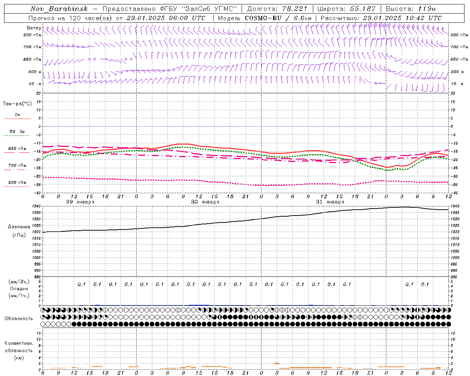Select the text Предоставлено ФГБУ "ЗапСиб УГМС"
Image resolution: width=470 pixels, height=376 pixels.
[x=170, y=9]
